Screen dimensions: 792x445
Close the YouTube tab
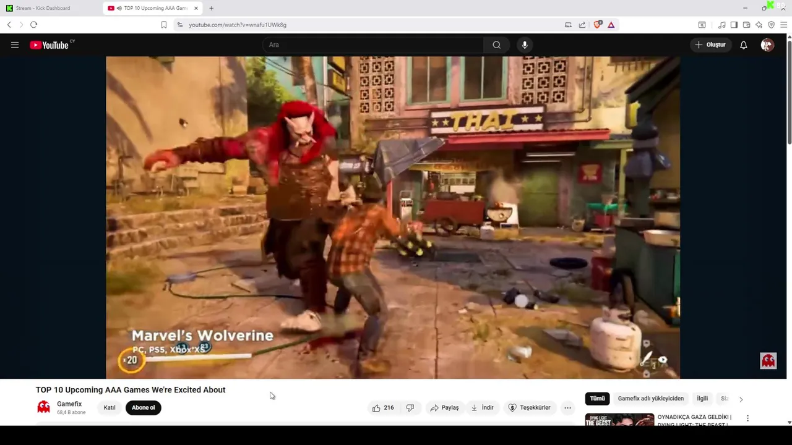(196, 8)
